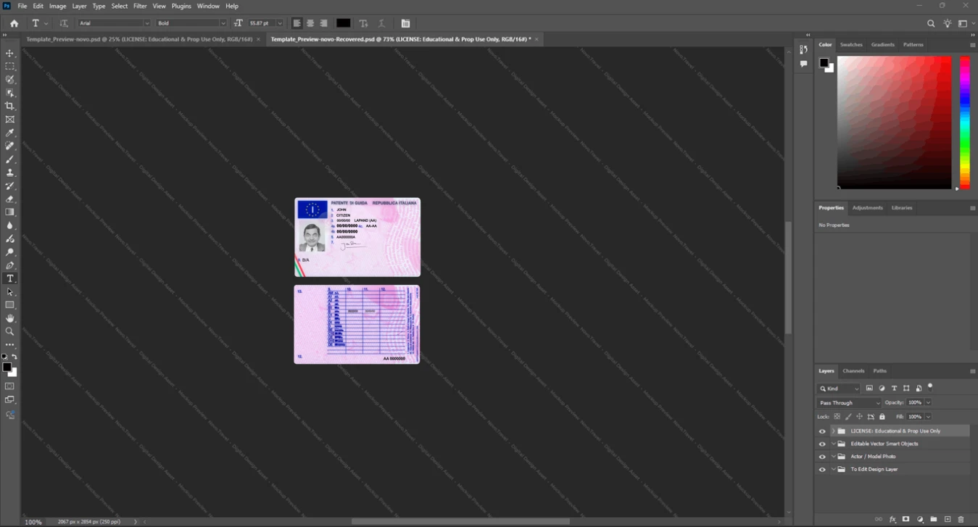Select the Zoom tool

(x=10, y=331)
